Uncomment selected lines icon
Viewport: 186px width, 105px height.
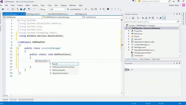tap(103, 9)
